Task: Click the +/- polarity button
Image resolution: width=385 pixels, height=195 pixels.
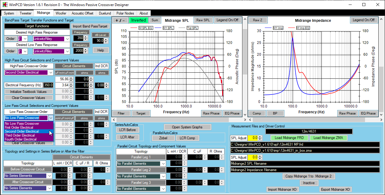Action: coord(120,20)
